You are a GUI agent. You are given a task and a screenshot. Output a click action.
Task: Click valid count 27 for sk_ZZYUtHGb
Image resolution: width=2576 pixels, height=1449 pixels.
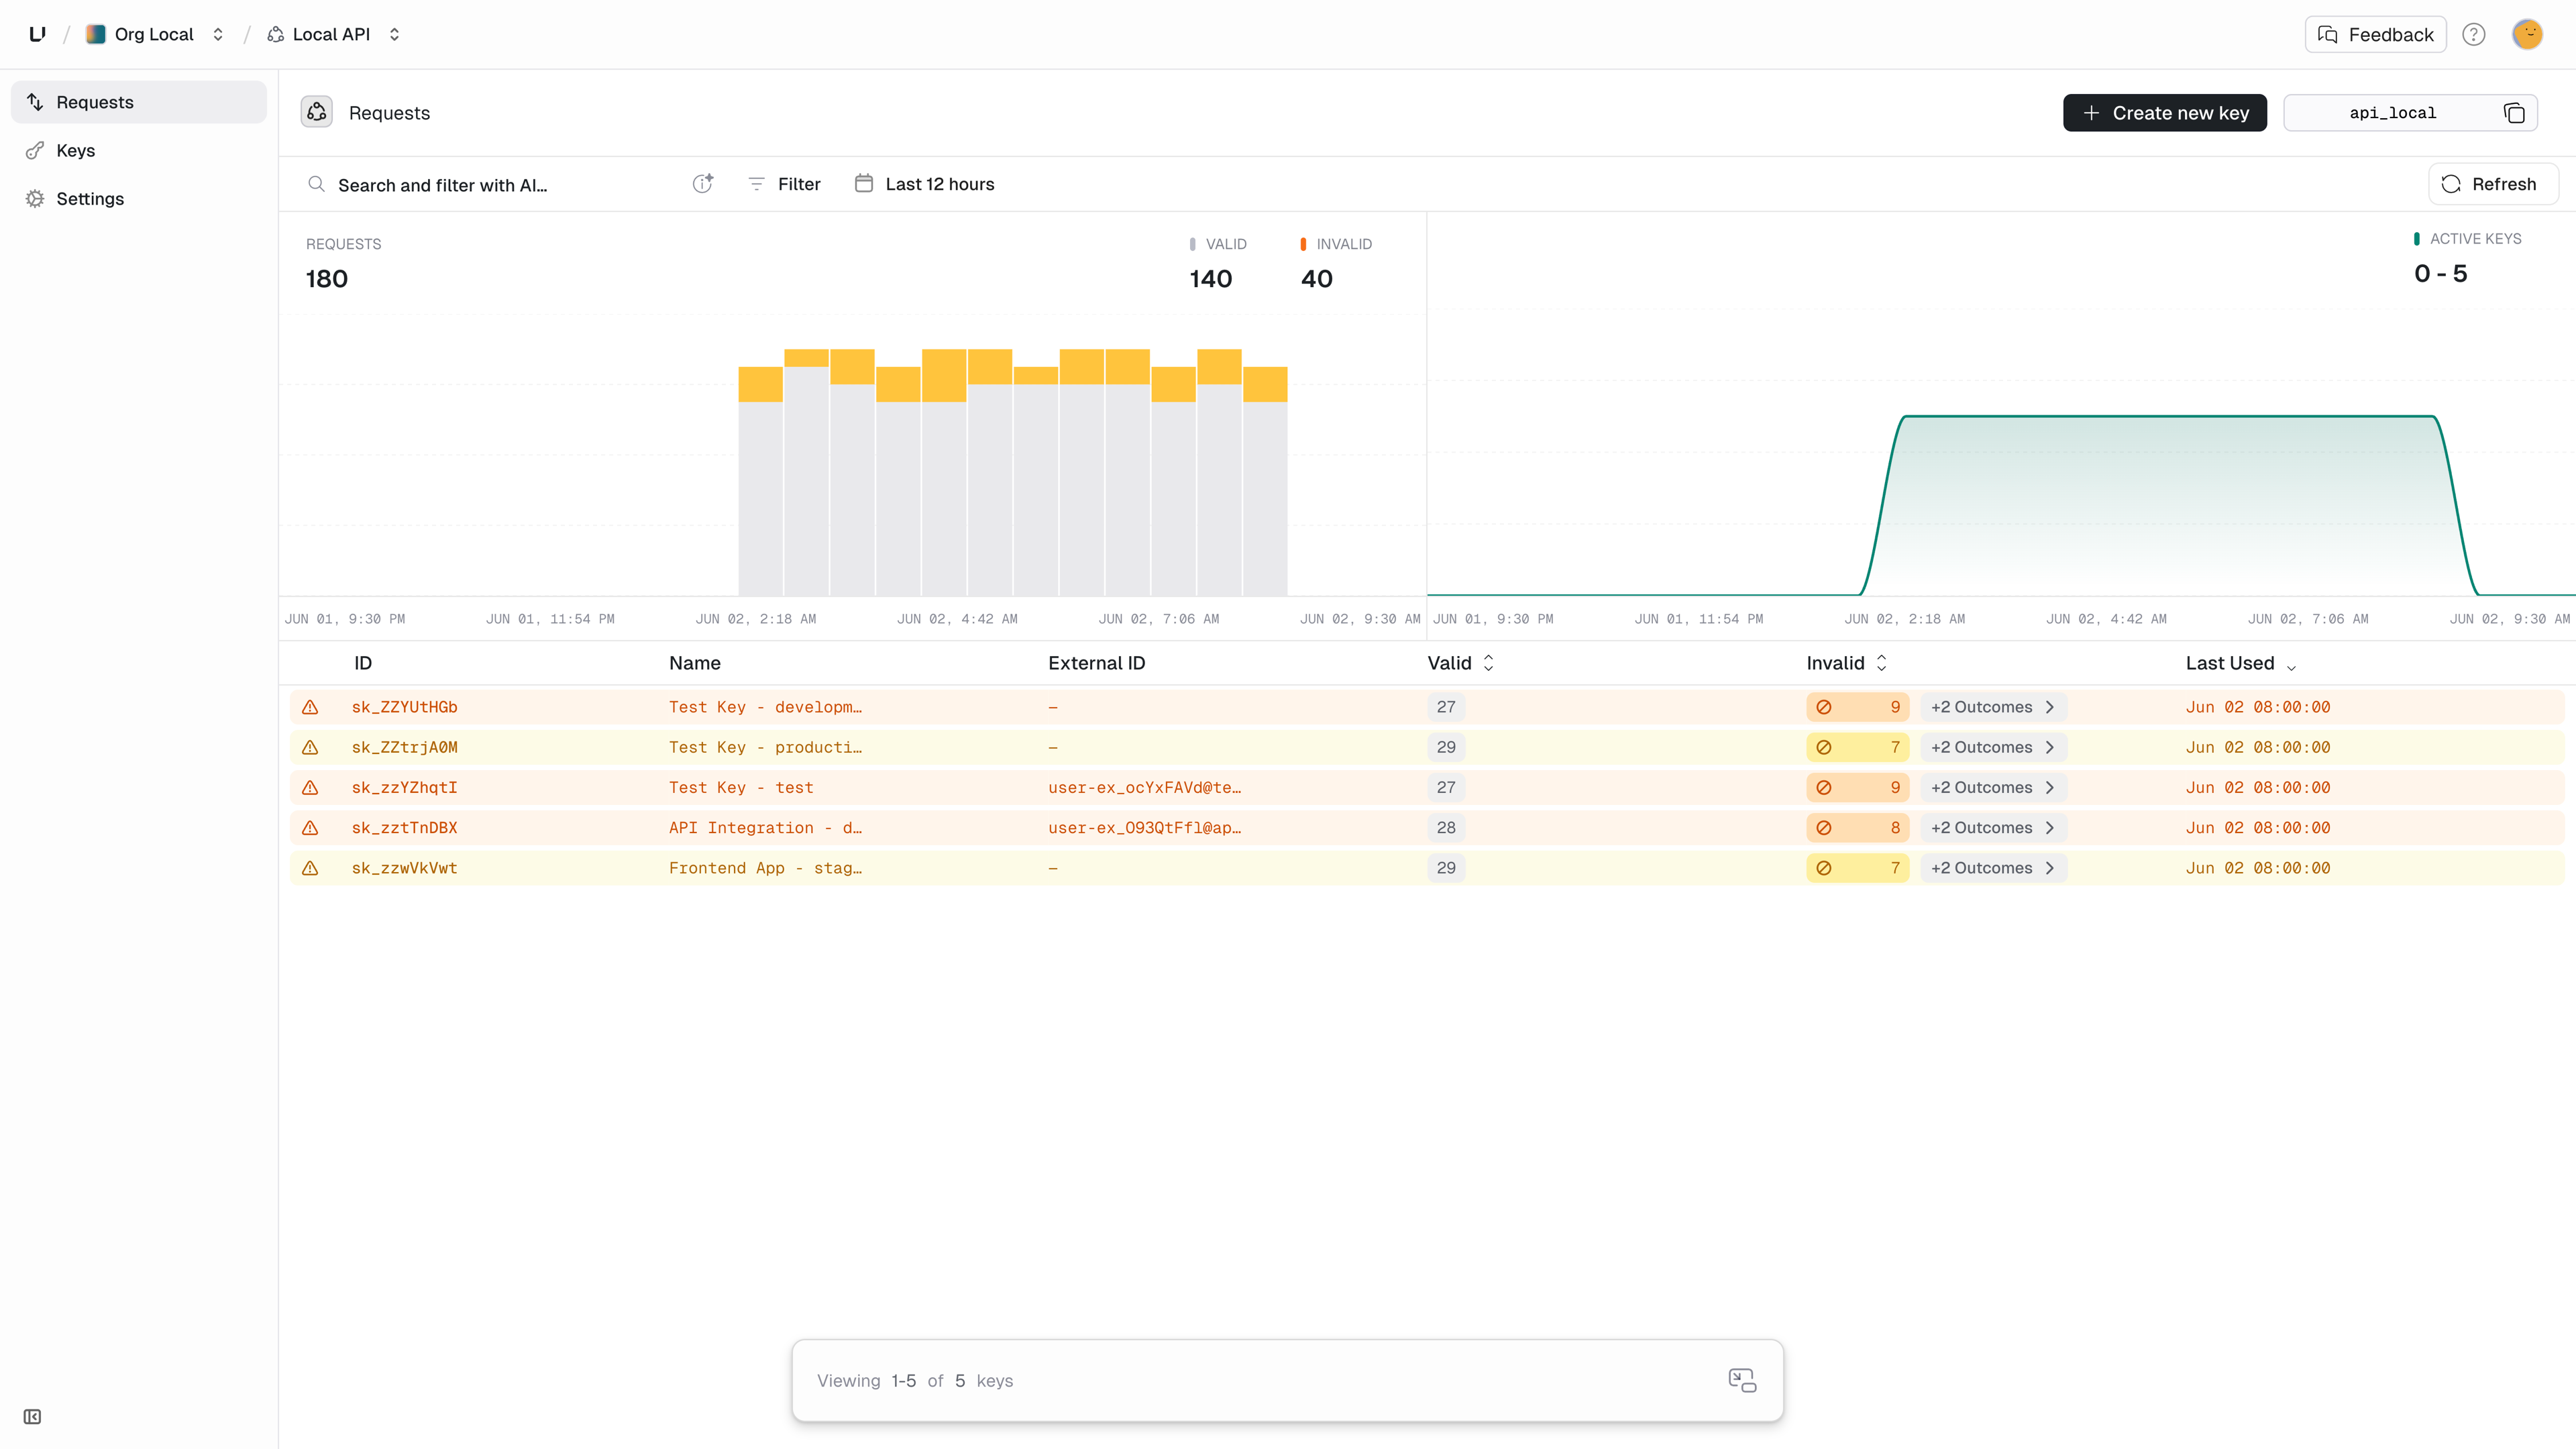(x=1446, y=707)
